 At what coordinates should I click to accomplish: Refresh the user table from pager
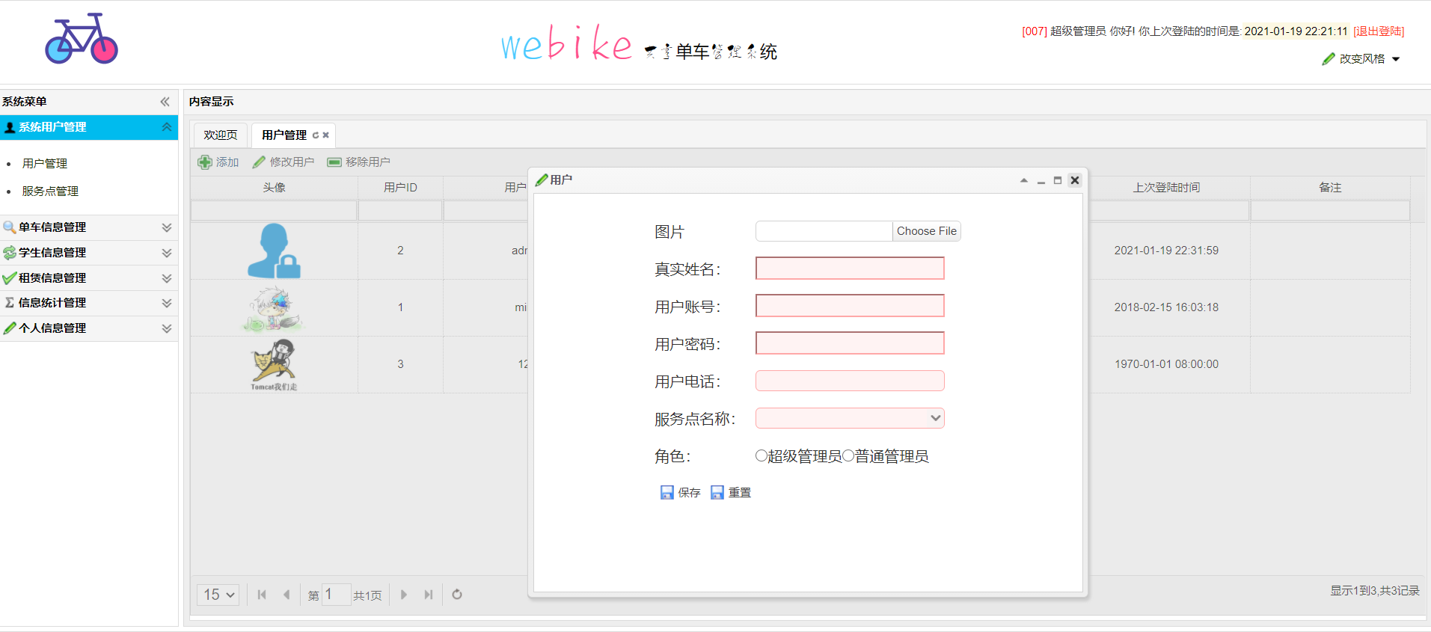(457, 595)
